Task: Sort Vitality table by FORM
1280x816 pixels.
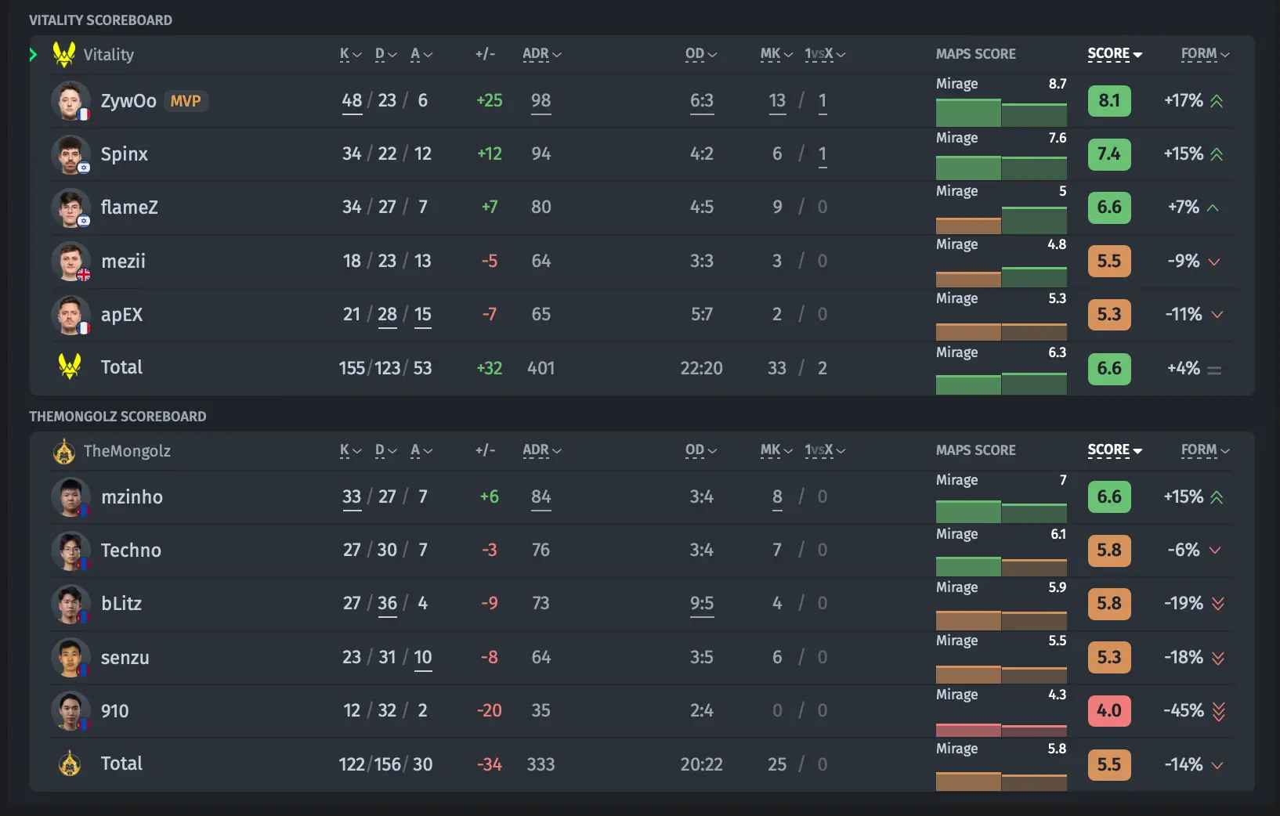Action: coord(1206,54)
